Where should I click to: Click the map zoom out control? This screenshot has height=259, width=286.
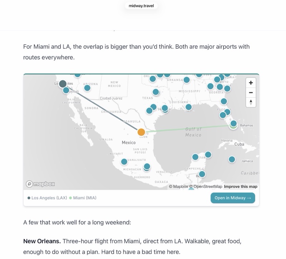point(250,93)
